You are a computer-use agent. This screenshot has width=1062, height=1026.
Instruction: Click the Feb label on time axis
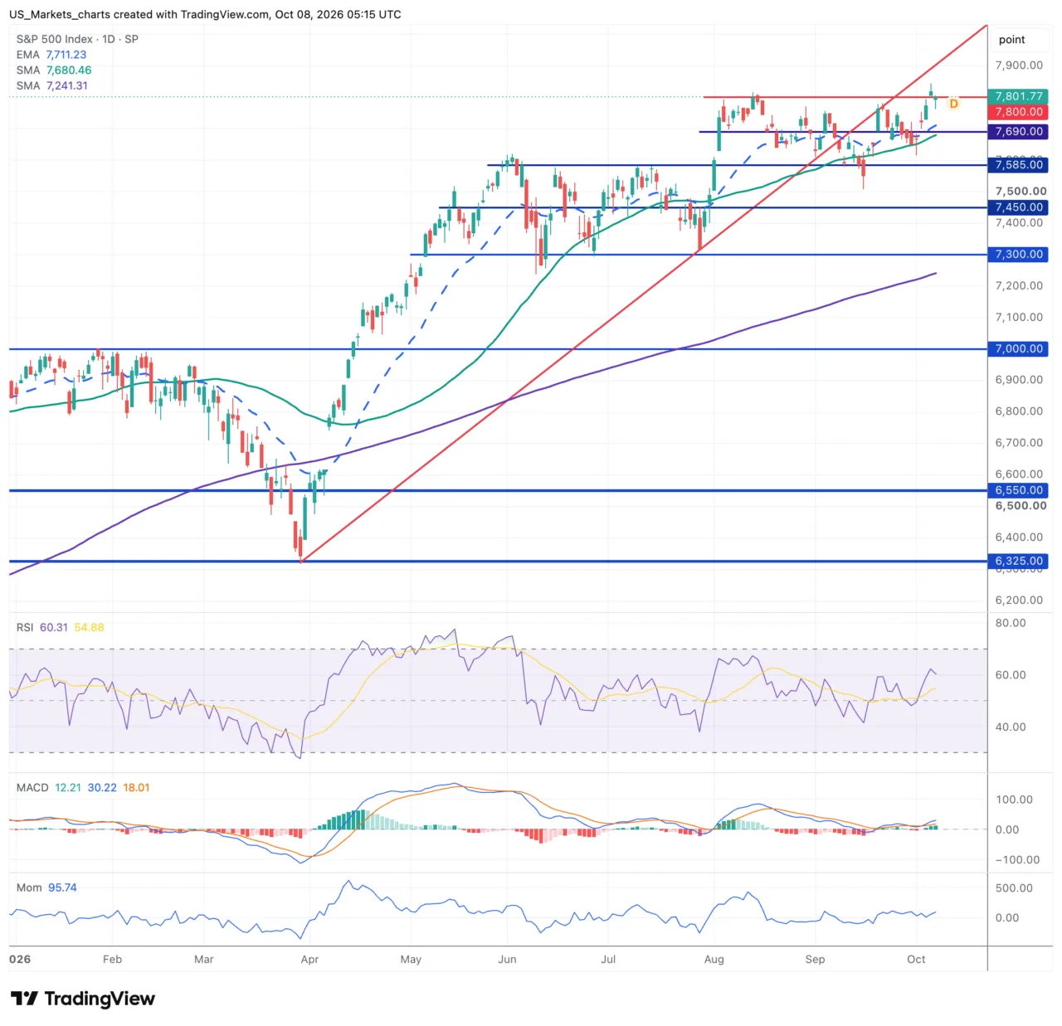112,960
